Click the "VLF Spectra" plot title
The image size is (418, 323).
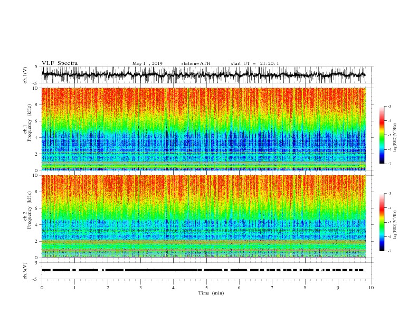pos(60,63)
